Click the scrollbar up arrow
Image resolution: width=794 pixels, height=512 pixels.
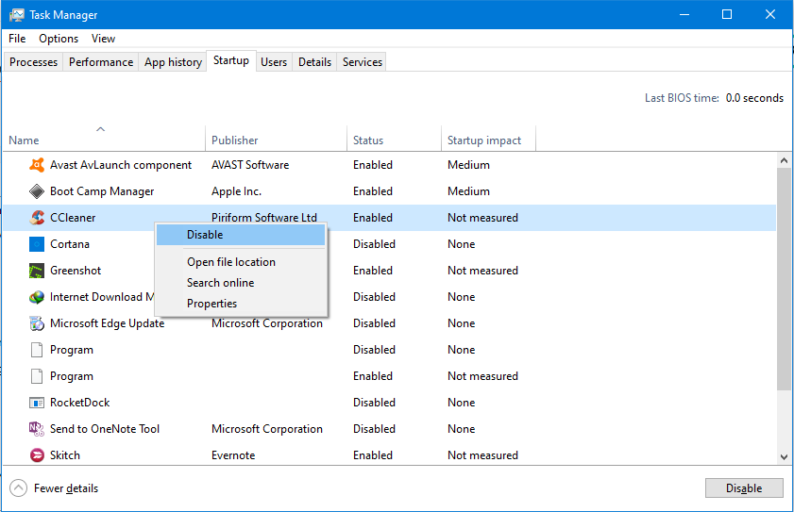(784, 161)
